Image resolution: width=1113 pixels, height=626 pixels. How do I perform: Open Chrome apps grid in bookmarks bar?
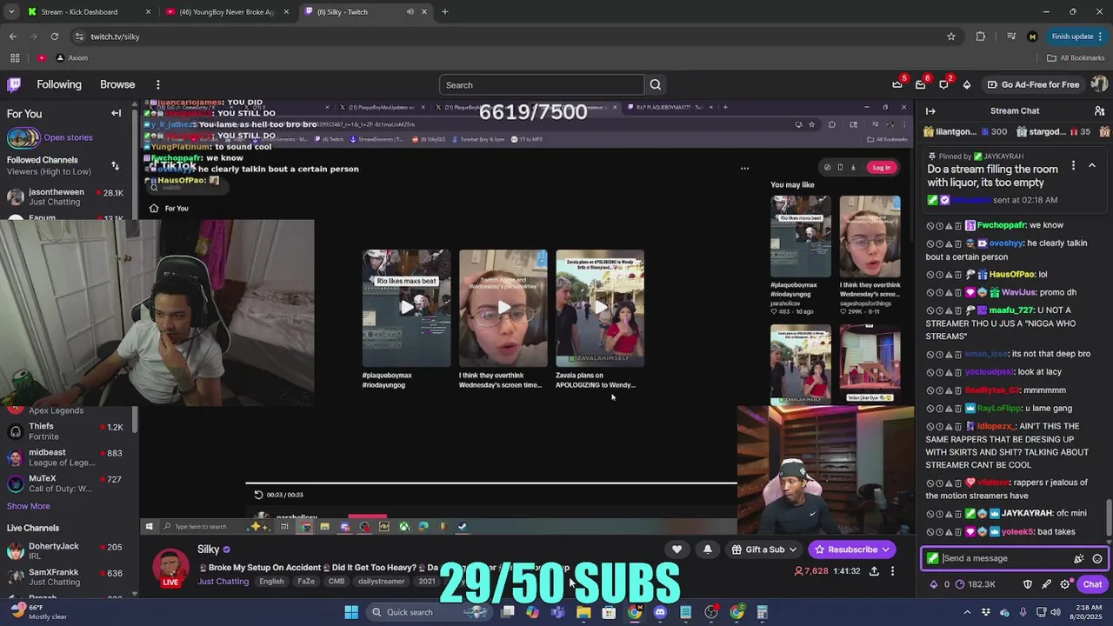[15, 57]
